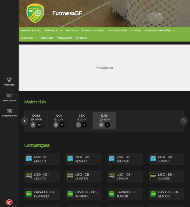This screenshot has height=207, width=190.
Task: Open the Calendário calendar icon
Action: click(9, 111)
